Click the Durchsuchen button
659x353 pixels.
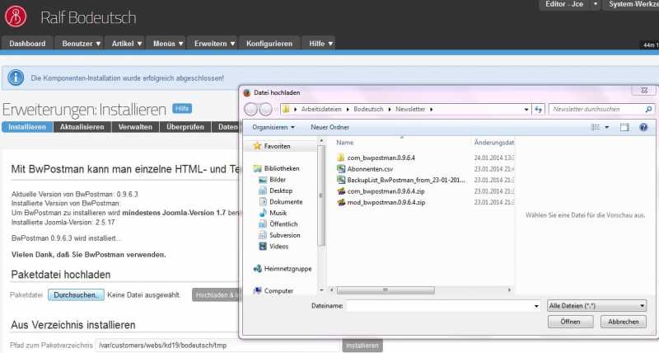pyautogui.click(x=76, y=294)
